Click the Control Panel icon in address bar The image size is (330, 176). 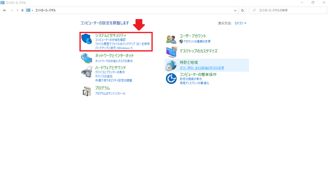point(28,10)
